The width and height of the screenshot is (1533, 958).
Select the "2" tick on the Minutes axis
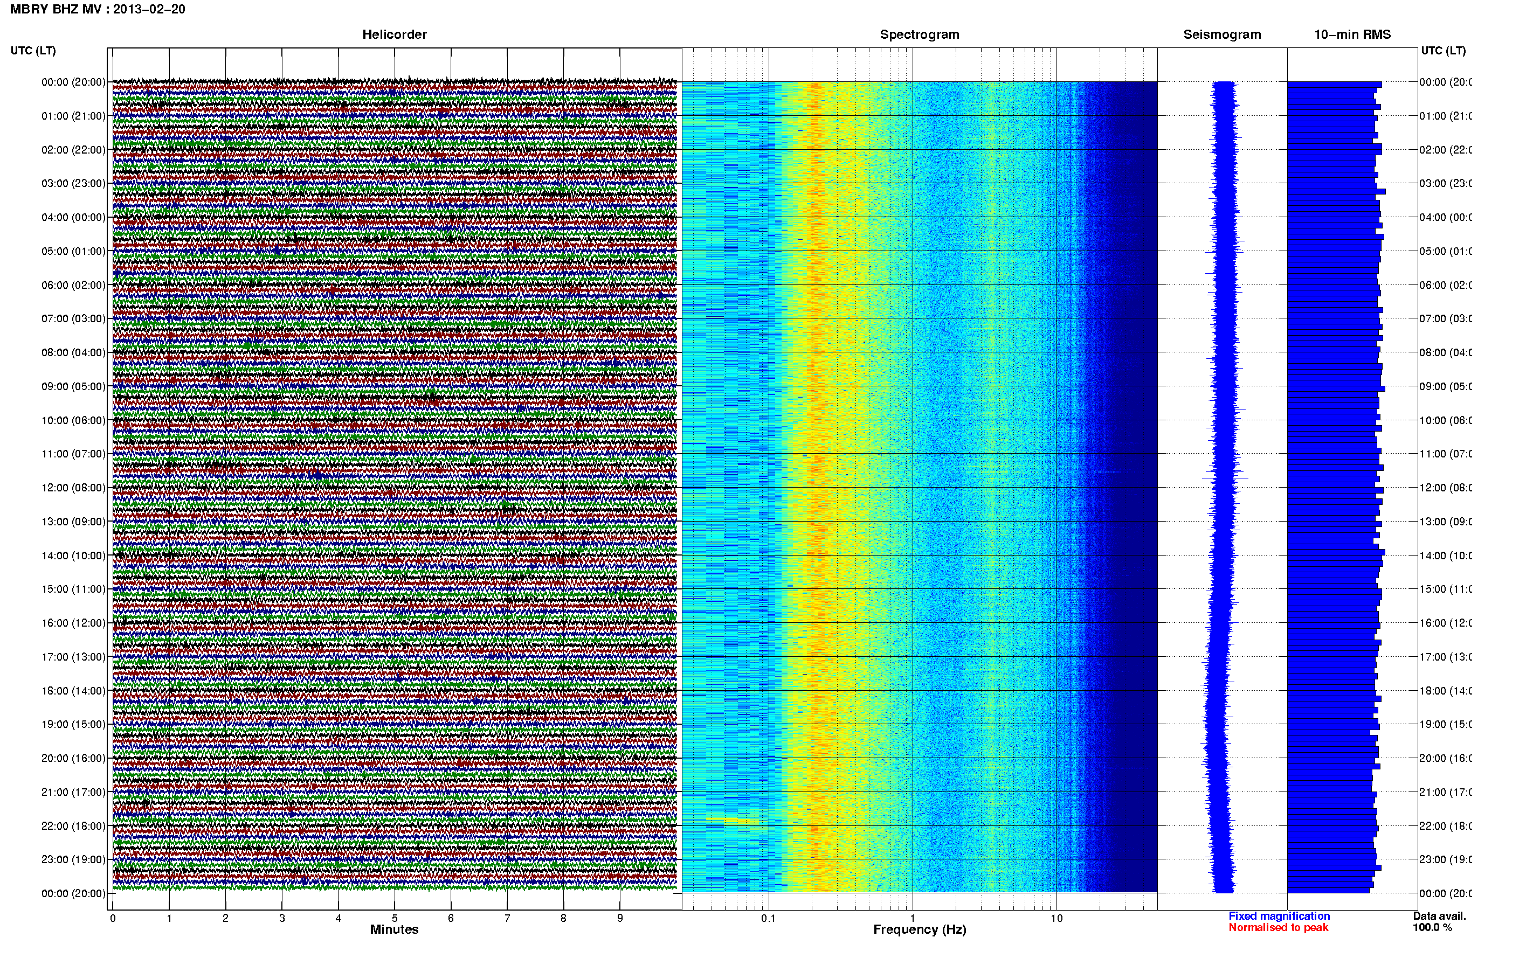pyautogui.click(x=226, y=918)
